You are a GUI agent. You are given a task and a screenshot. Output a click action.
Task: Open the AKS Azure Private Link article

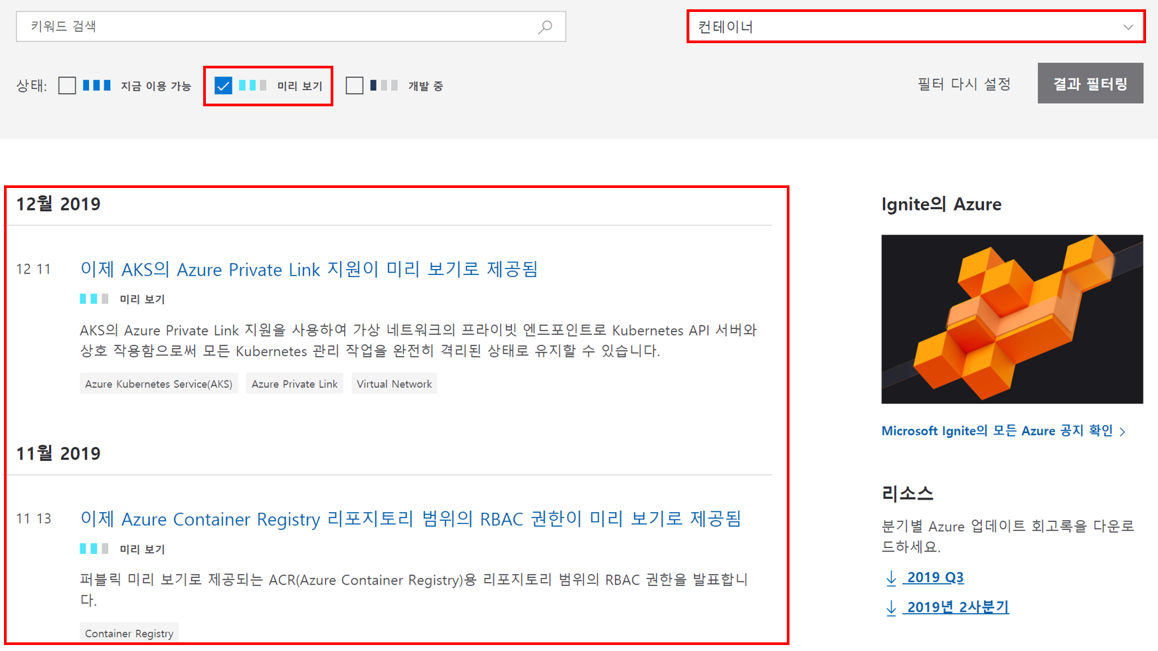[309, 269]
